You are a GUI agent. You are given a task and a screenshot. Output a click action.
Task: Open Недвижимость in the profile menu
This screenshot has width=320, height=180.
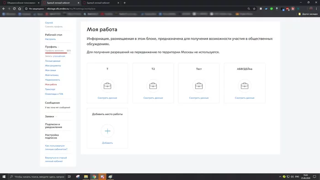pyautogui.click(x=53, y=79)
